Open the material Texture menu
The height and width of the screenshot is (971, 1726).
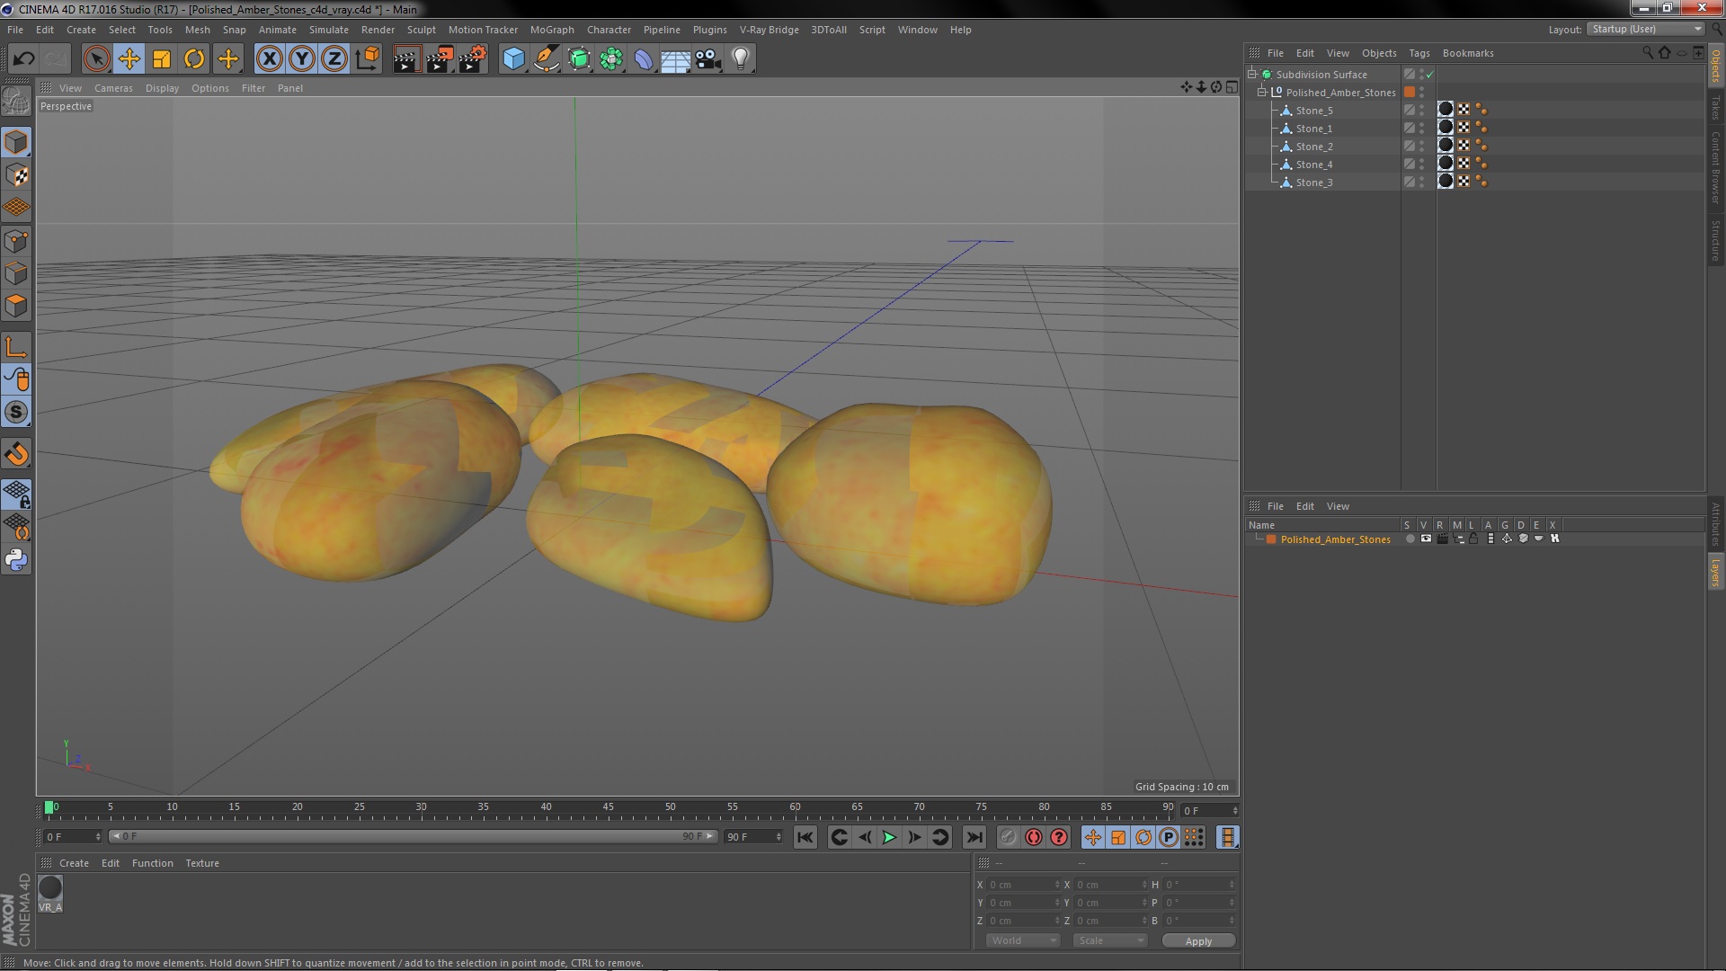tap(202, 863)
